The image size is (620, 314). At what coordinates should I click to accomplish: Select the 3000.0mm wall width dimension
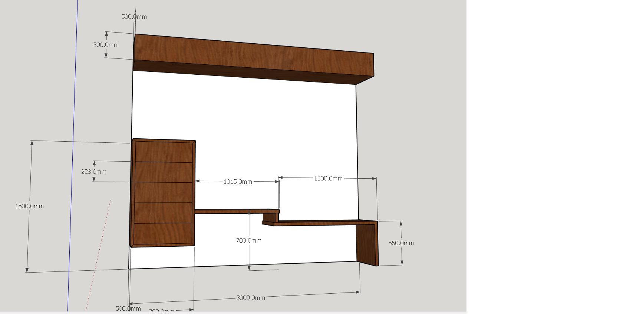point(251,298)
